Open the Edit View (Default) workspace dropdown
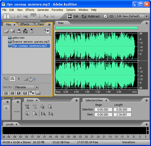This screenshot has width=151, height=146. tap(132, 16)
